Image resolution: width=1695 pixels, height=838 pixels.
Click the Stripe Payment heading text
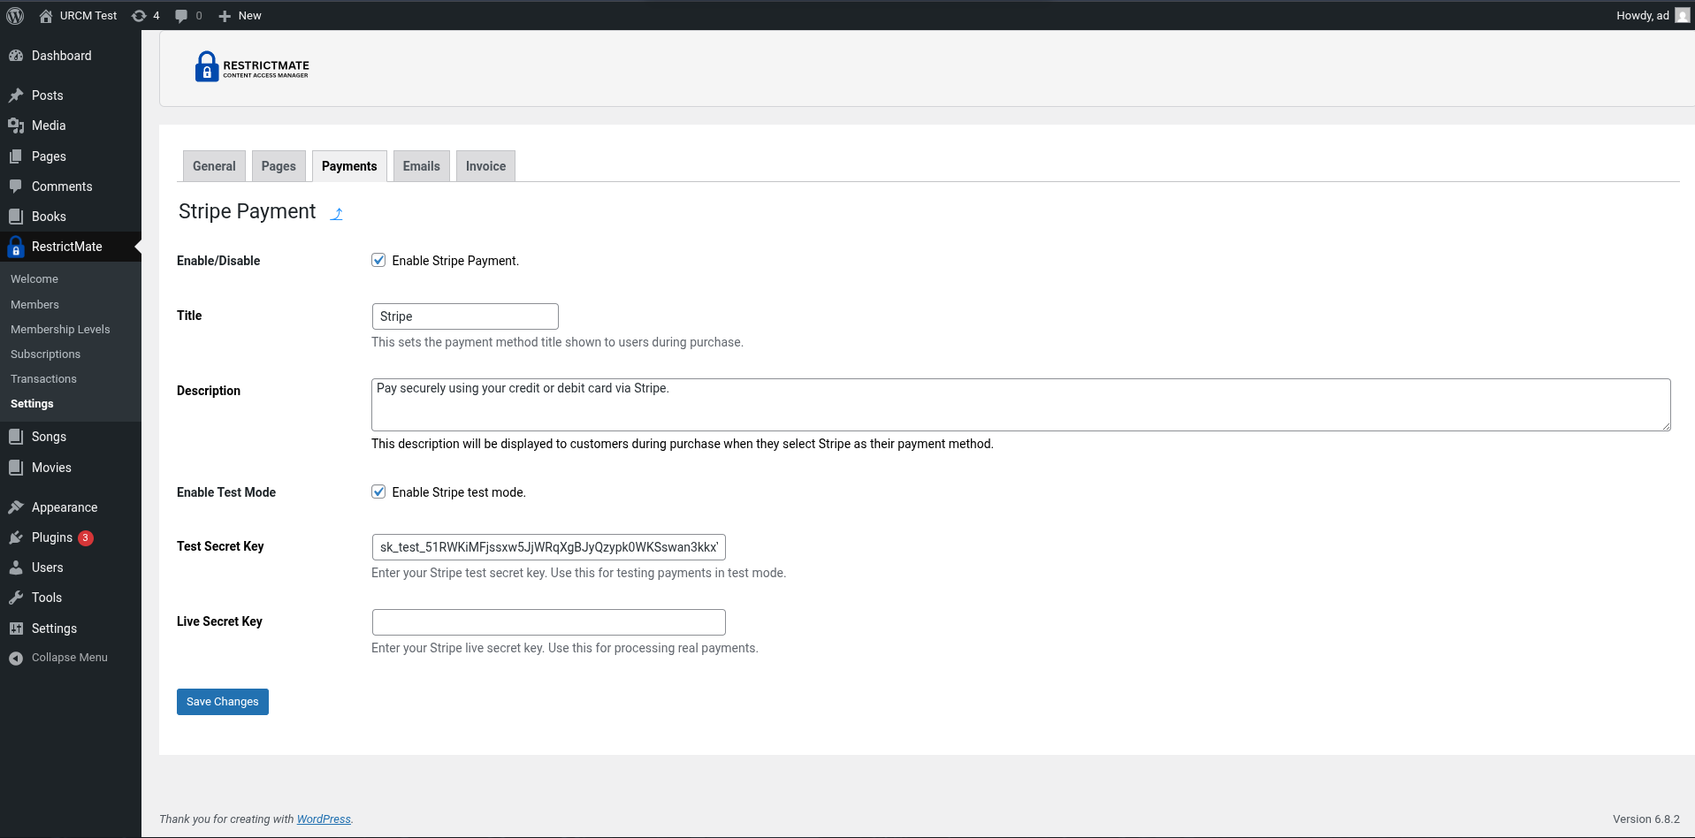point(247,211)
